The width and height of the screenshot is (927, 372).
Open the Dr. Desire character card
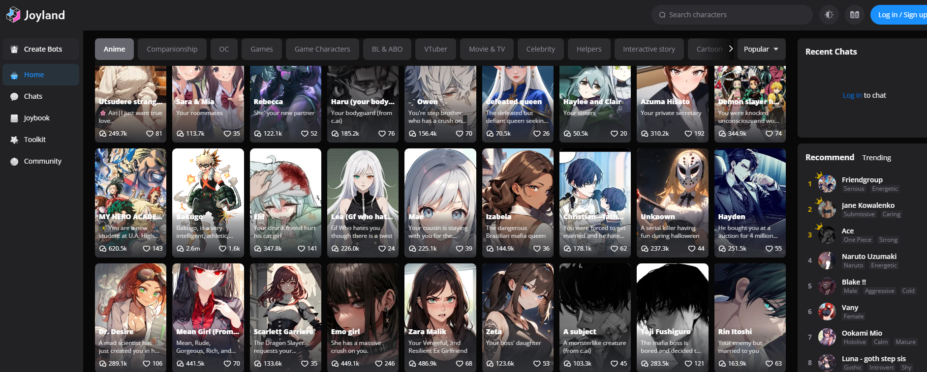pos(130,317)
